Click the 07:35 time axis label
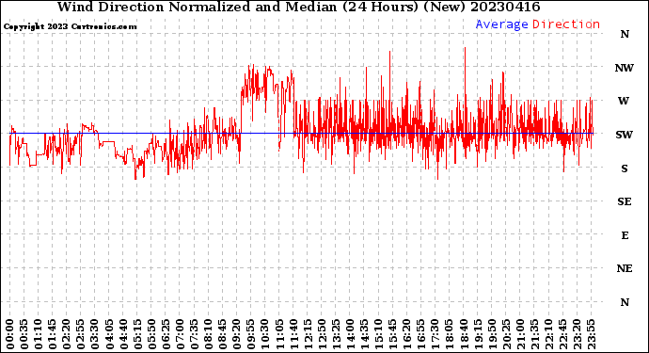649x353 pixels. (x=195, y=335)
